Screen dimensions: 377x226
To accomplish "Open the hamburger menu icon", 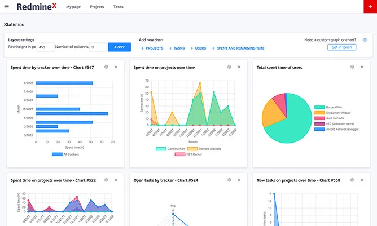I will (7, 7).
